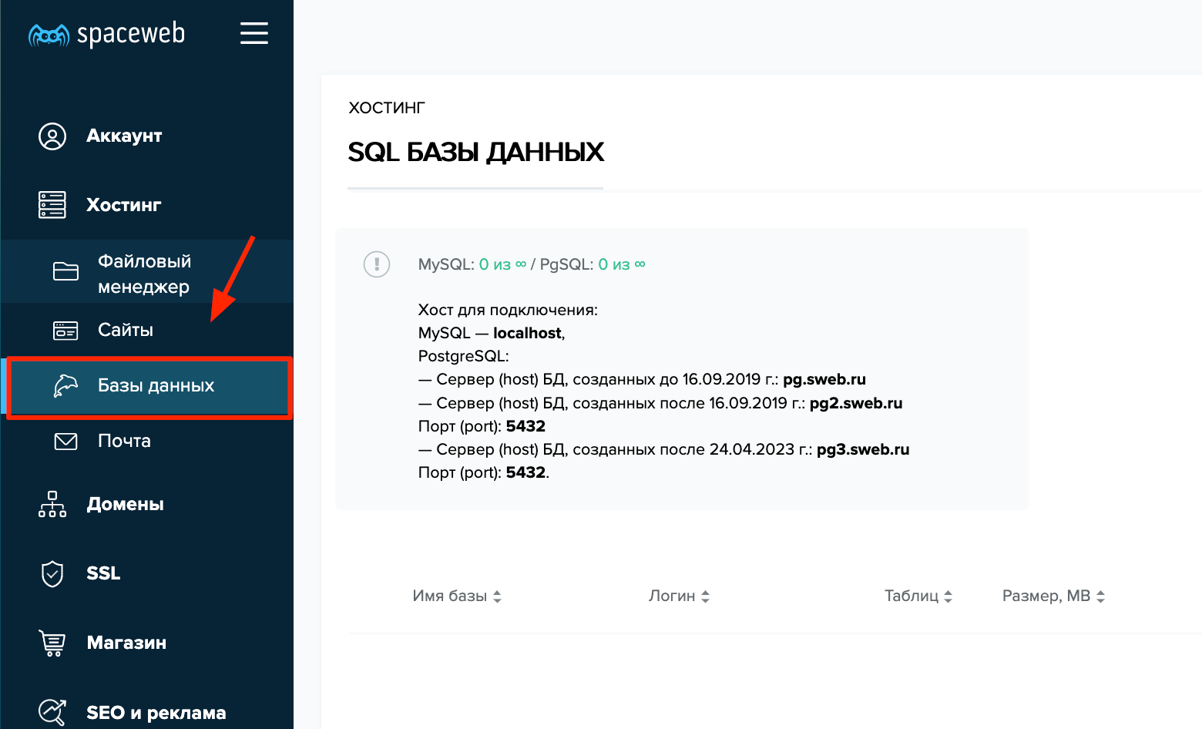Click the Account user icon
The width and height of the screenshot is (1202, 729).
coord(52,136)
